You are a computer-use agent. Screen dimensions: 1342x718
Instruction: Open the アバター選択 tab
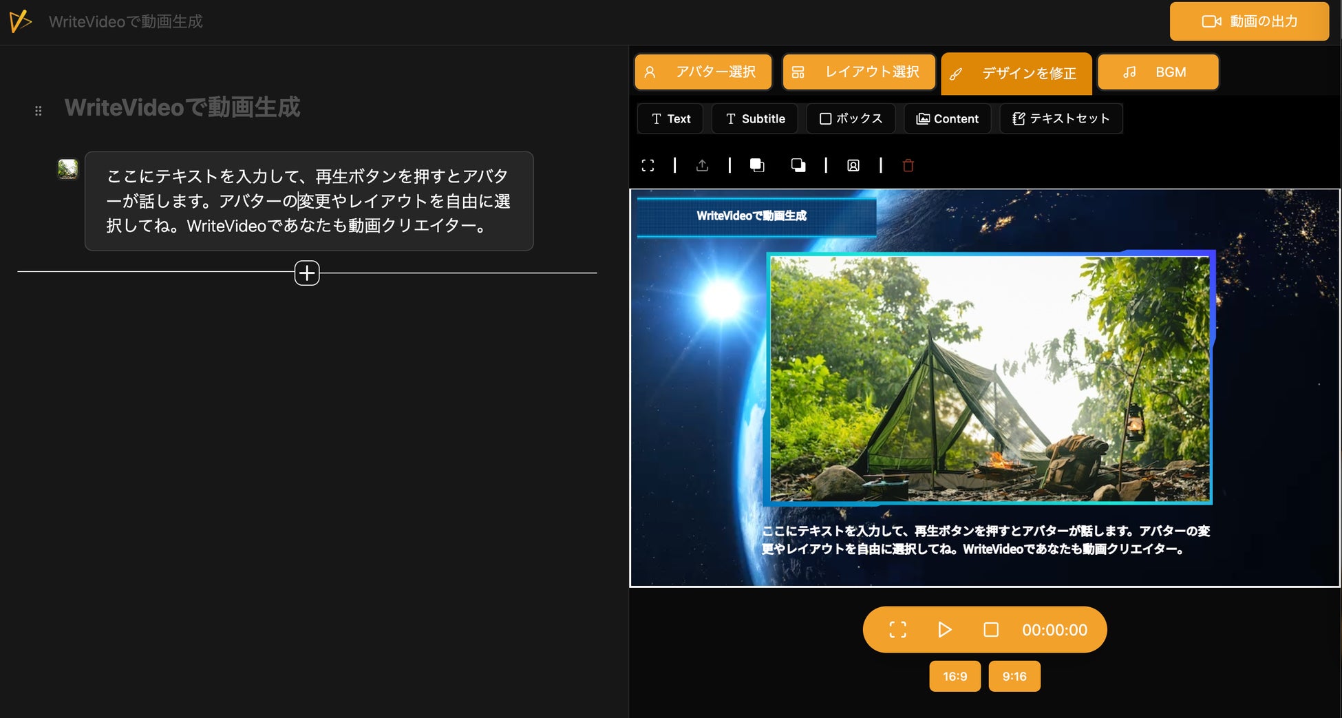click(x=703, y=72)
